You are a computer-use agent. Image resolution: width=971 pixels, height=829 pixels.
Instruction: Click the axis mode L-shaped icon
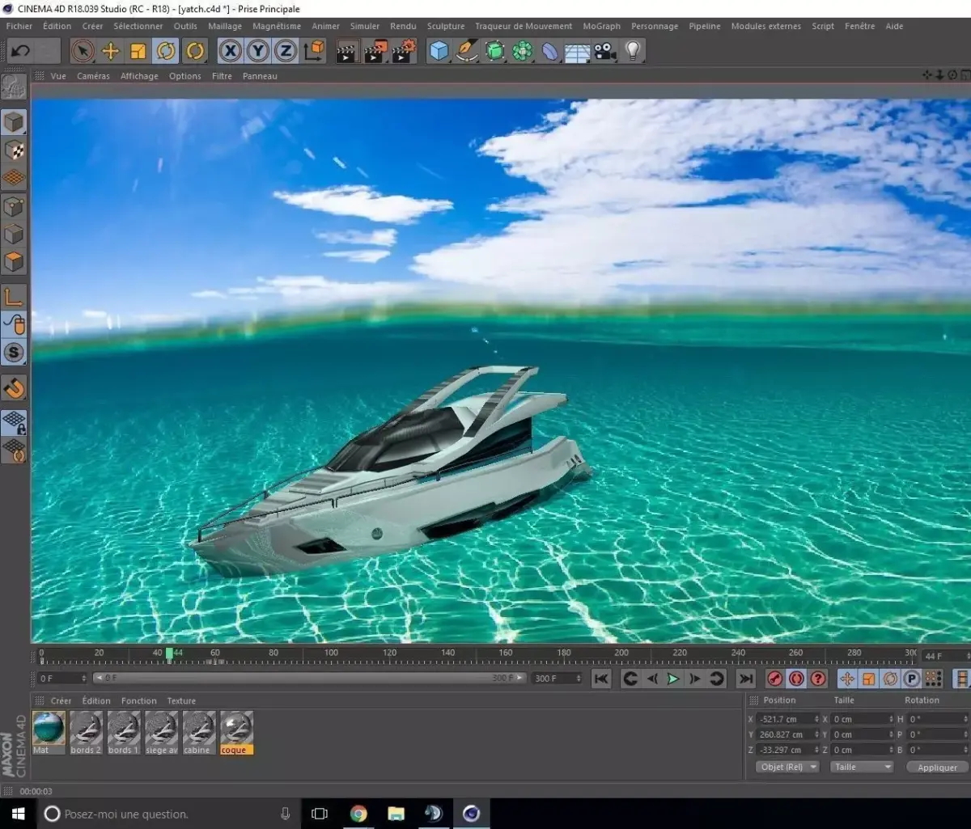click(x=14, y=296)
